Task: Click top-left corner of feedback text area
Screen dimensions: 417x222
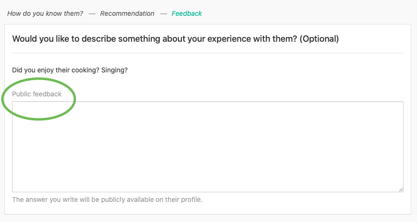Action: pos(14,104)
